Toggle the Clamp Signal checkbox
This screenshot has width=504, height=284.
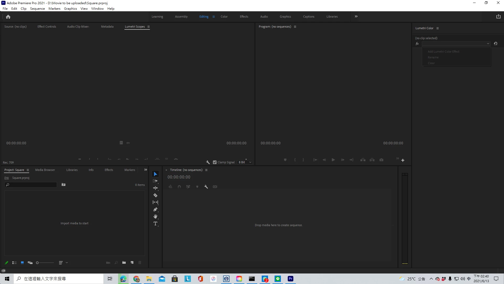pyautogui.click(x=215, y=162)
